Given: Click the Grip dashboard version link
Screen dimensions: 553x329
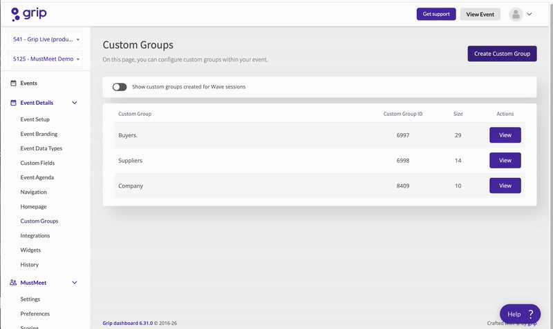Looking at the screenshot, I should click(x=127, y=323).
